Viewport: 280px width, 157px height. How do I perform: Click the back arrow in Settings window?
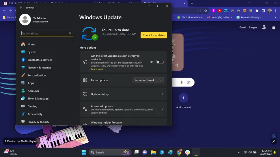click(x=21, y=7)
